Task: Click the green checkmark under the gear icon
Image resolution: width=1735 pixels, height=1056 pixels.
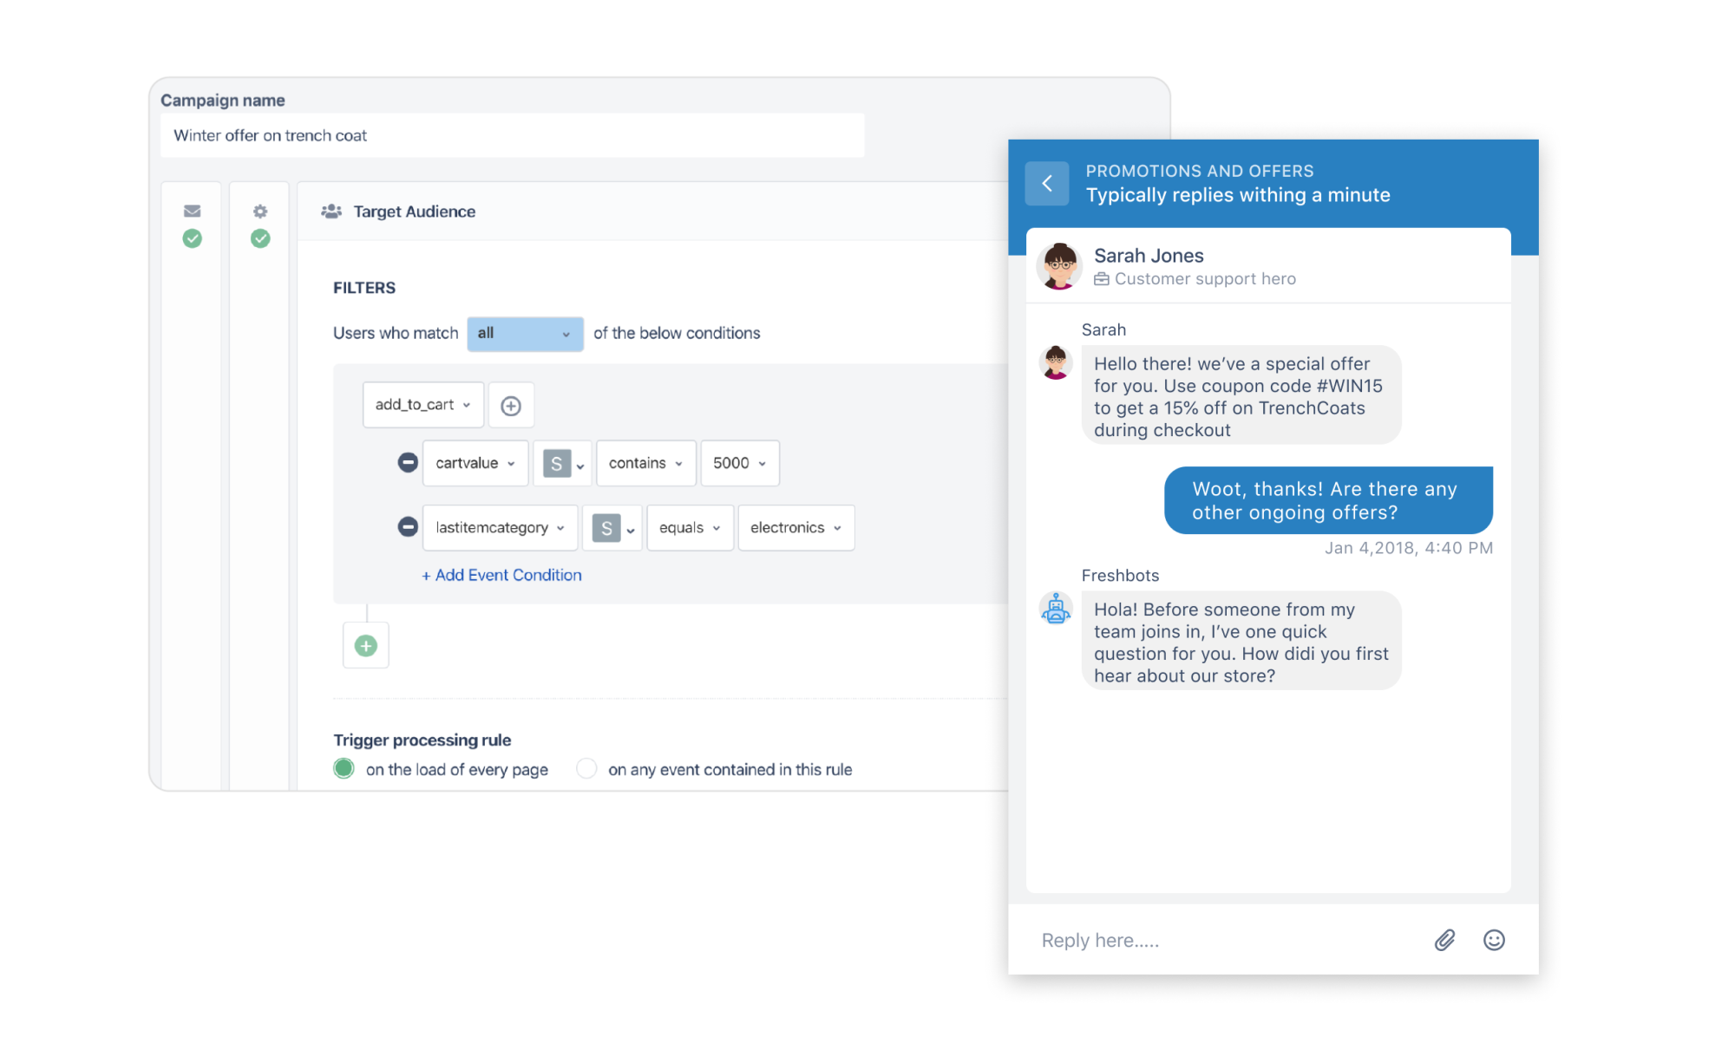Action: 259,239
